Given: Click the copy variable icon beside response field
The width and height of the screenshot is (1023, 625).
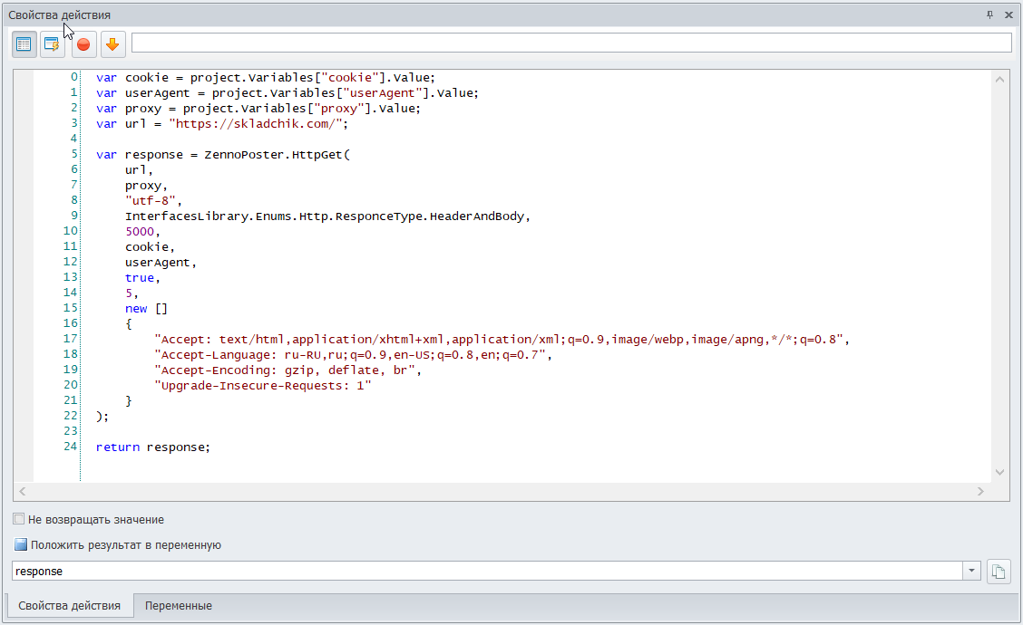Looking at the screenshot, I should 999,572.
